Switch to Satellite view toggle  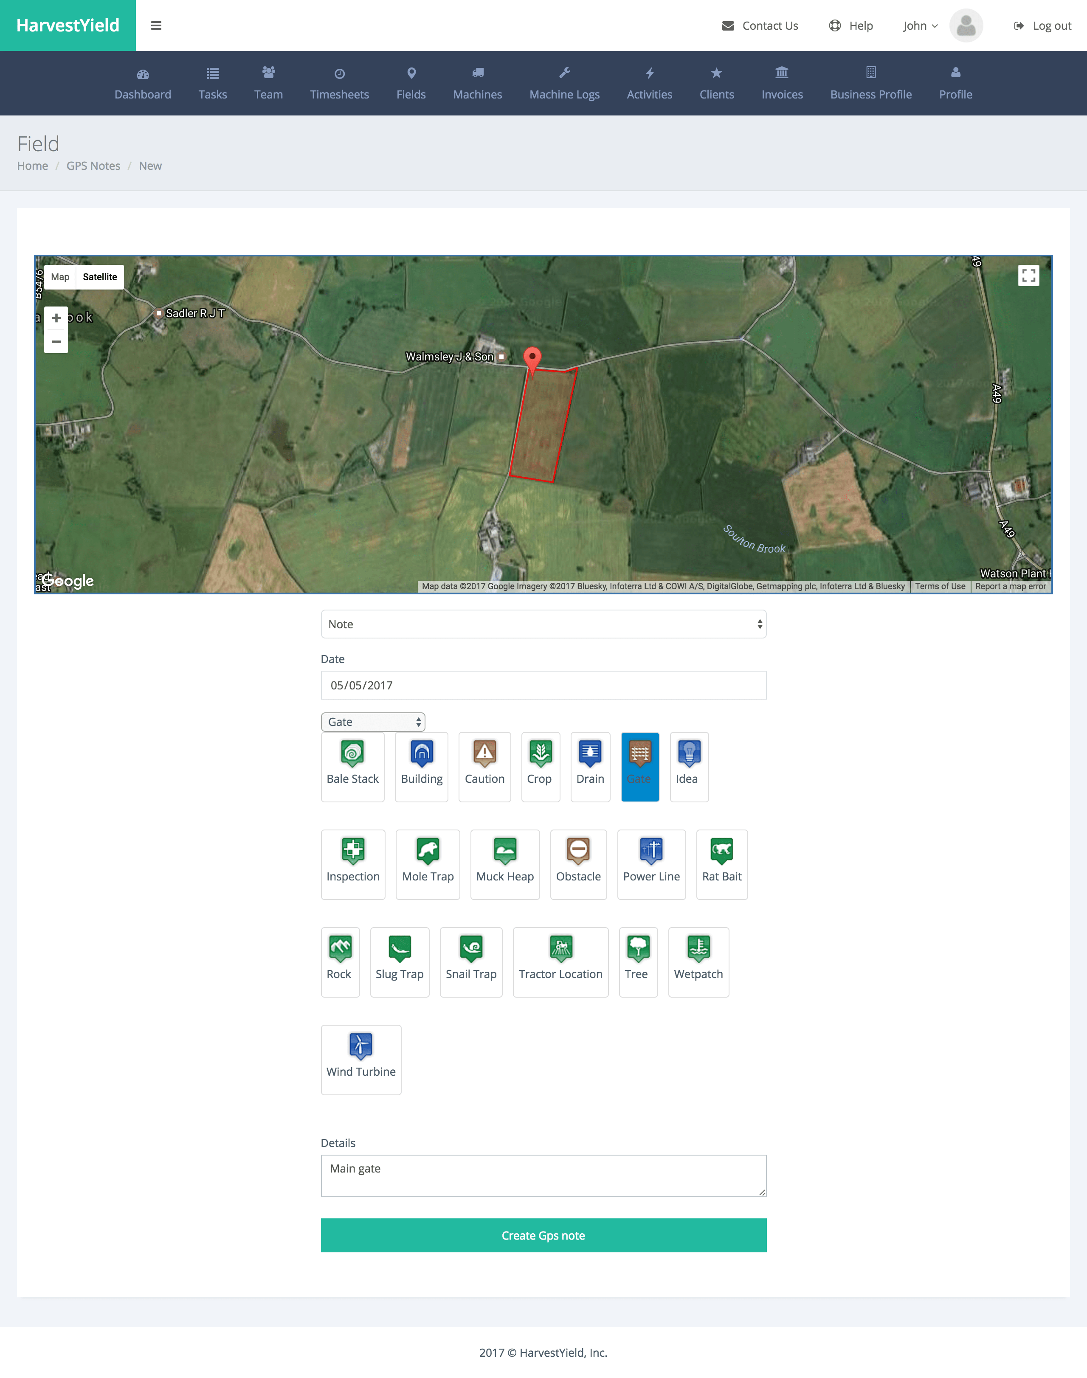point(99,276)
